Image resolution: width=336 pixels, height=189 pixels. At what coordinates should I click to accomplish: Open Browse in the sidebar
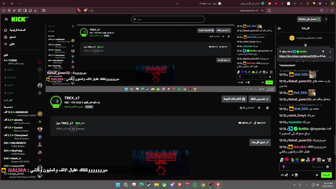click(x=10, y=37)
